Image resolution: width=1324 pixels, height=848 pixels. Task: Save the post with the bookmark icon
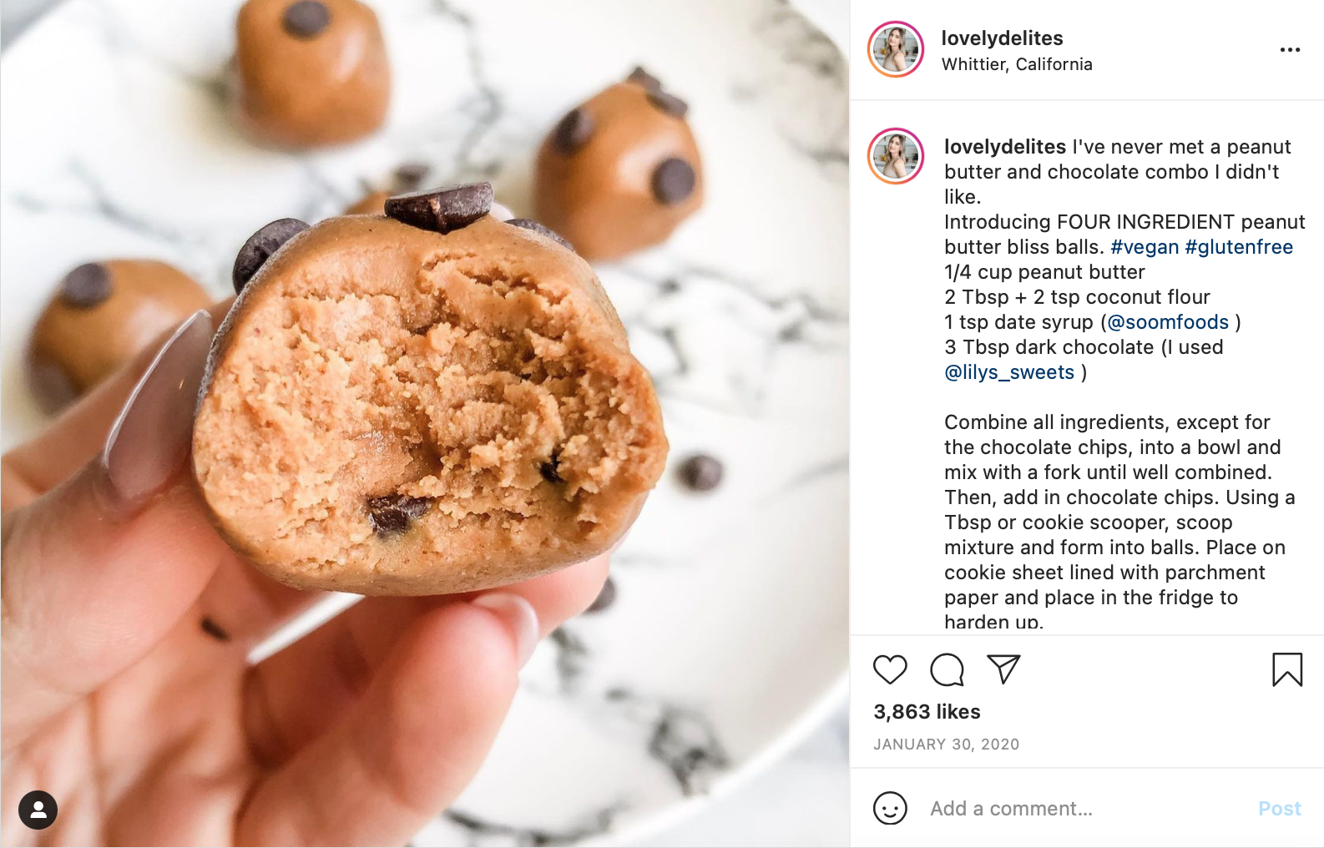click(1287, 669)
